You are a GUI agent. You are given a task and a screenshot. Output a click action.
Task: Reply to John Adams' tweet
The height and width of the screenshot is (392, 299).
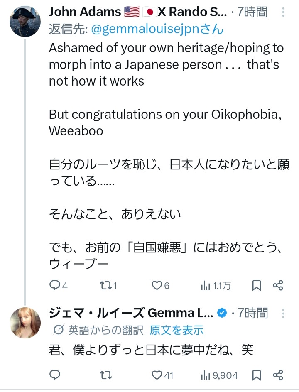(x=55, y=285)
